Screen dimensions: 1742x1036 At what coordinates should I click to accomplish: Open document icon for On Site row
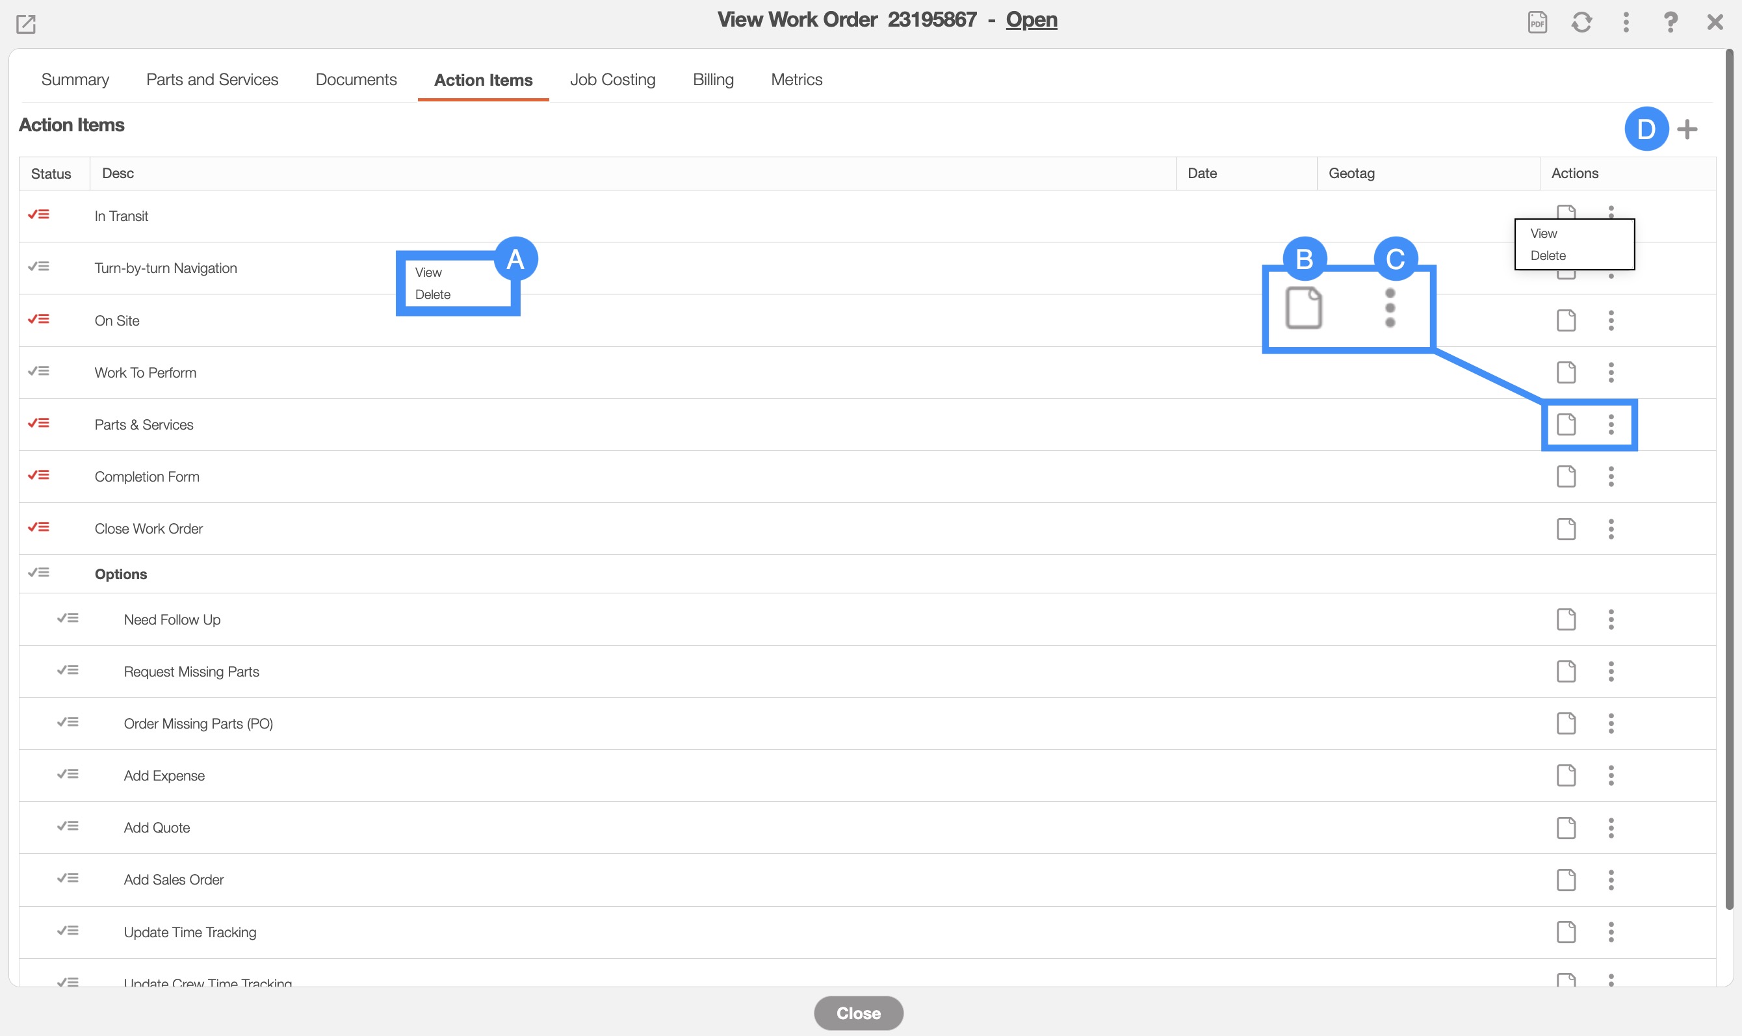pyautogui.click(x=1566, y=320)
